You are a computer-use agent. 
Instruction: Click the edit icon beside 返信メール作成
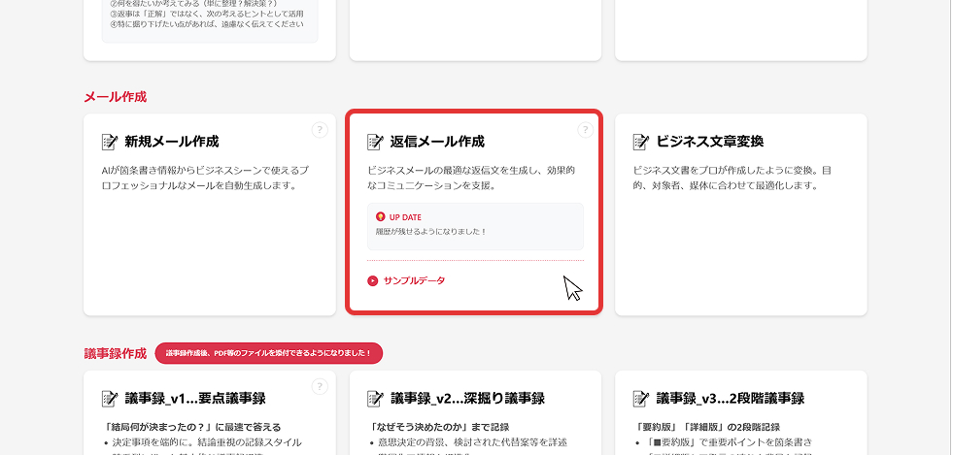click(x=375, y=142)
